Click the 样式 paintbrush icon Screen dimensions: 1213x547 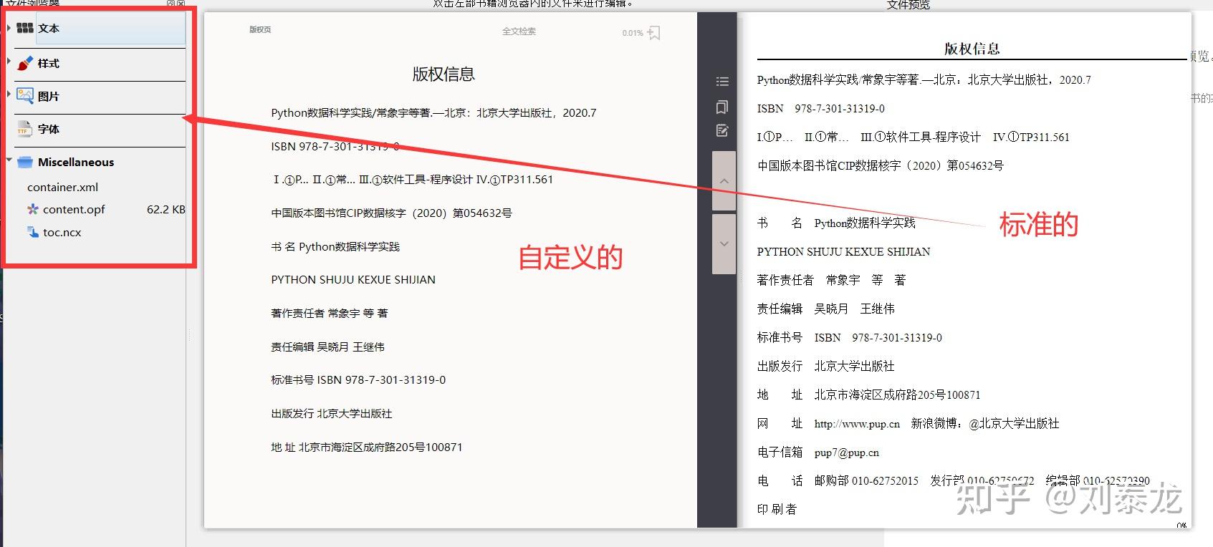click(x=25, y=63)
